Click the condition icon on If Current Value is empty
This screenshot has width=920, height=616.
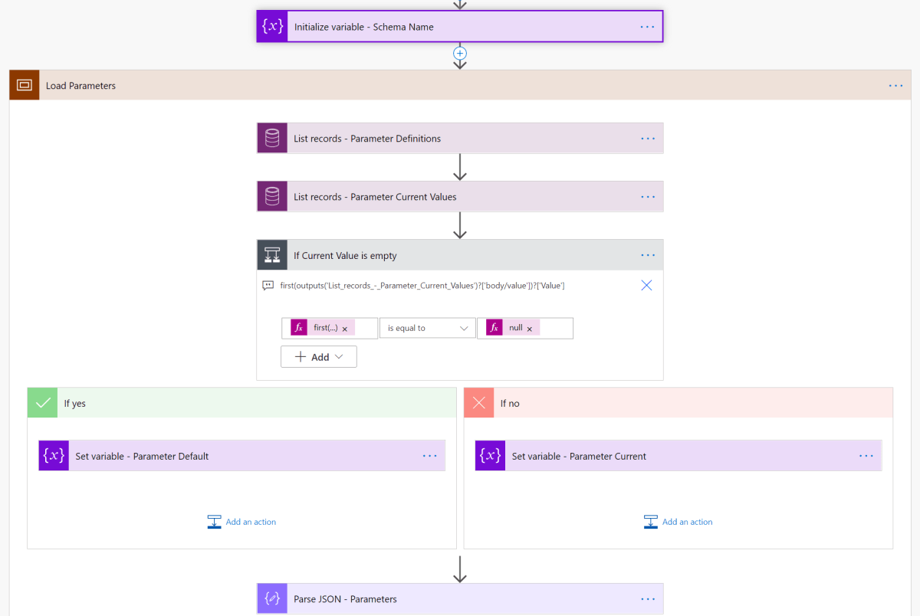(x=272, y=254)
